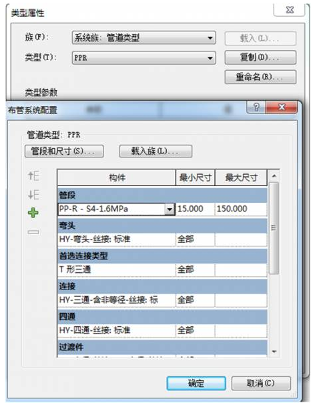The height and width of the screenshot is (405, 319).
Task: Click the 取消(C) button
Action: click(x=261, y=383)
